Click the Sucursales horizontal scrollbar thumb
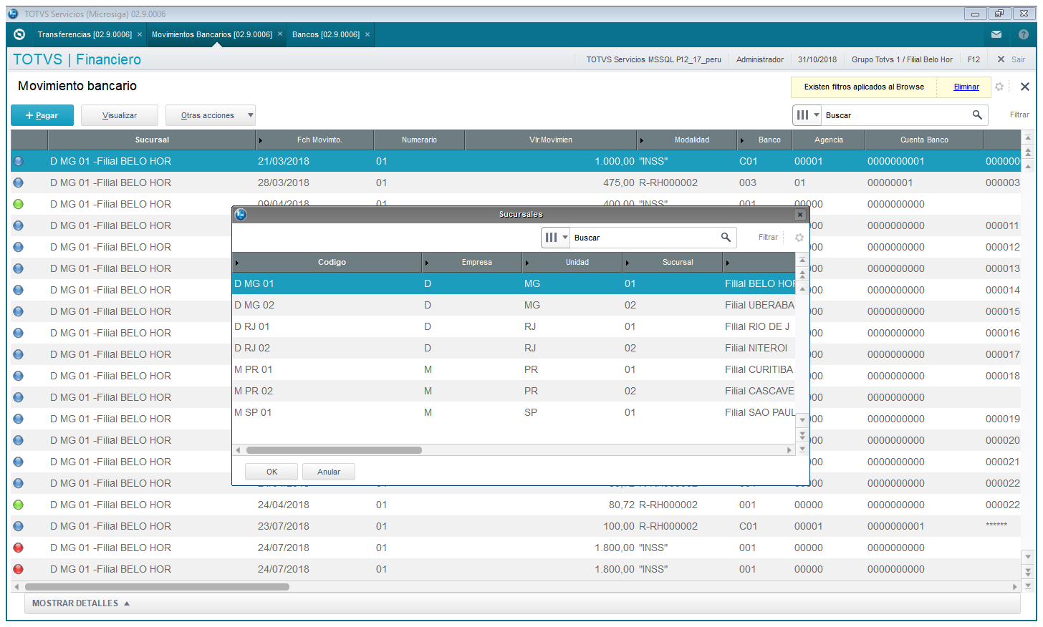The image size is (1043, 627). pyautogui.click(x=334, y=450)
